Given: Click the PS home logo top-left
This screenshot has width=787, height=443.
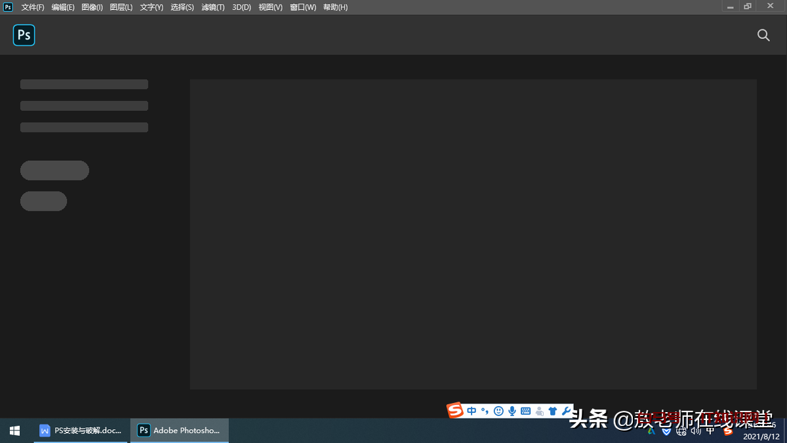Looking at the screenshot, I should [x=24, y=35].
